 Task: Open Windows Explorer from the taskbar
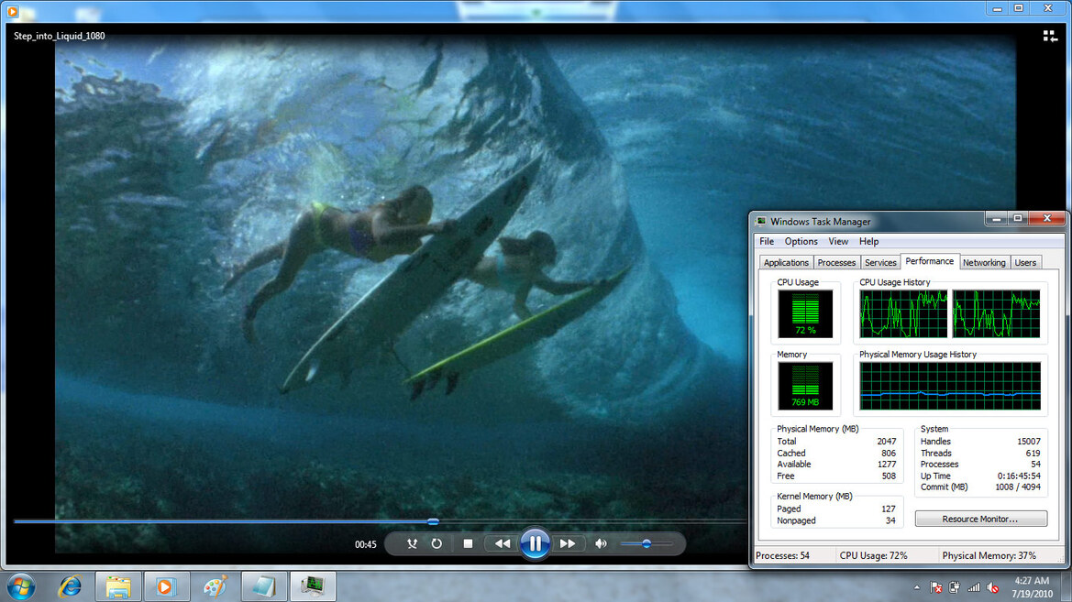tap(117, 586)
